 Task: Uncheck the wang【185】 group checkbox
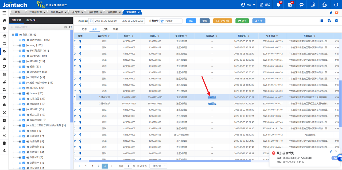[x=24, y=45]
